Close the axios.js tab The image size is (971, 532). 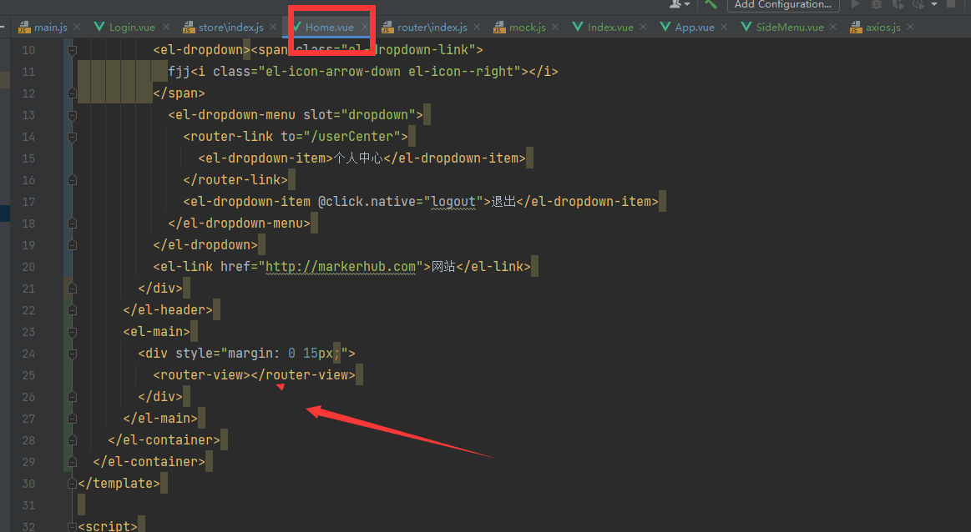pos(910,27)
